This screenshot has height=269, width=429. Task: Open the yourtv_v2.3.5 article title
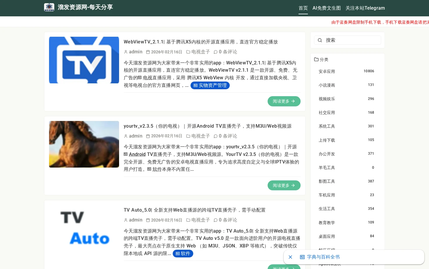207,126
